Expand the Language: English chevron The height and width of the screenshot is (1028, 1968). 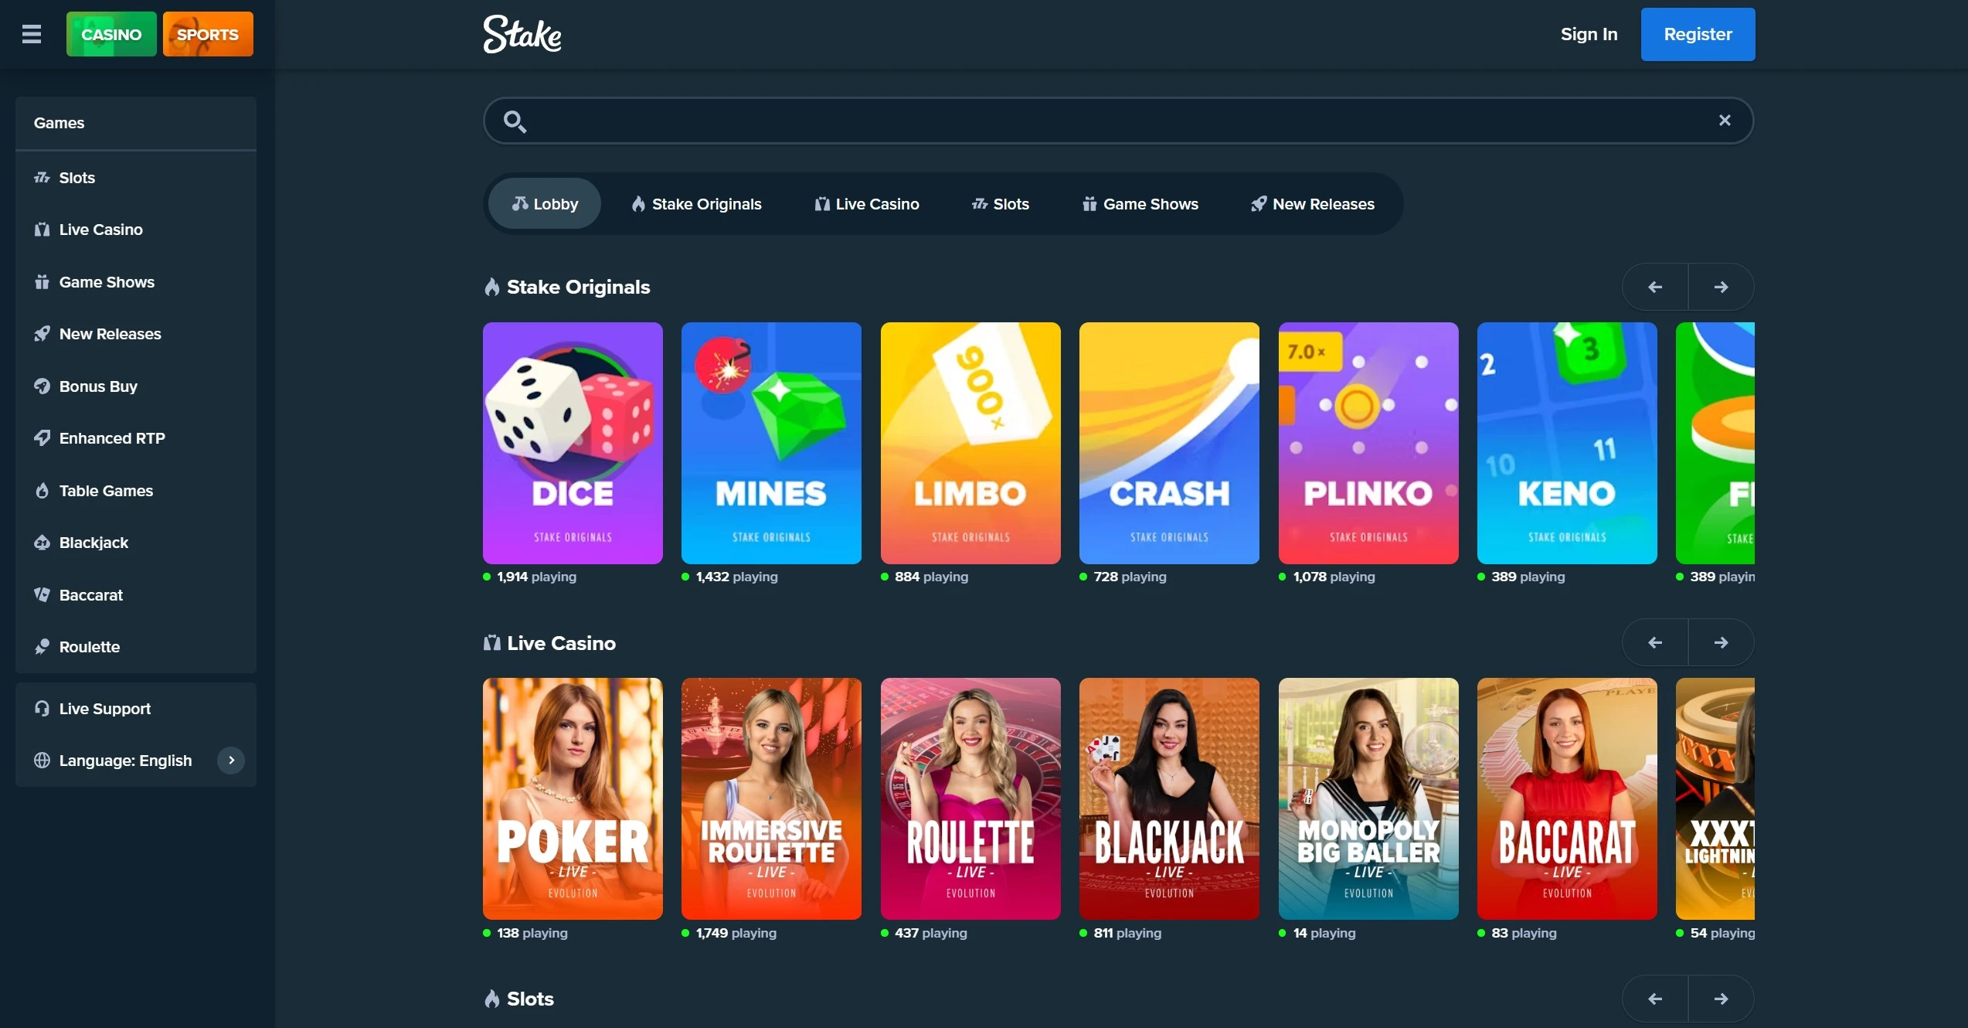[x=231, y=761]
